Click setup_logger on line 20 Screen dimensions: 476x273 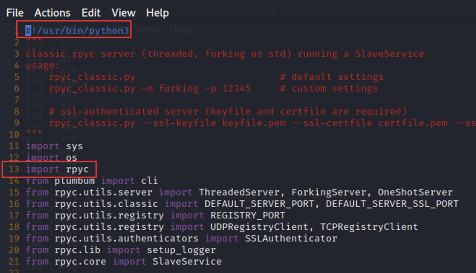click(181, 250)
